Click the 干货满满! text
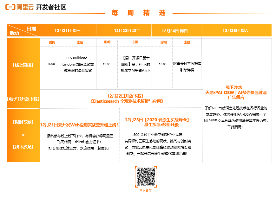The image size is (276, 198). pos(235,127)
